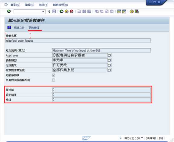Image resolution: width=174 pixels, height=142 pixels.
Task: Open the 輔助說明(H) menu
Action: pos(60,5)
